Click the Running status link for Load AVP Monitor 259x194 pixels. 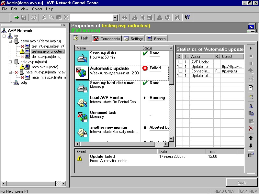[157, 98]
